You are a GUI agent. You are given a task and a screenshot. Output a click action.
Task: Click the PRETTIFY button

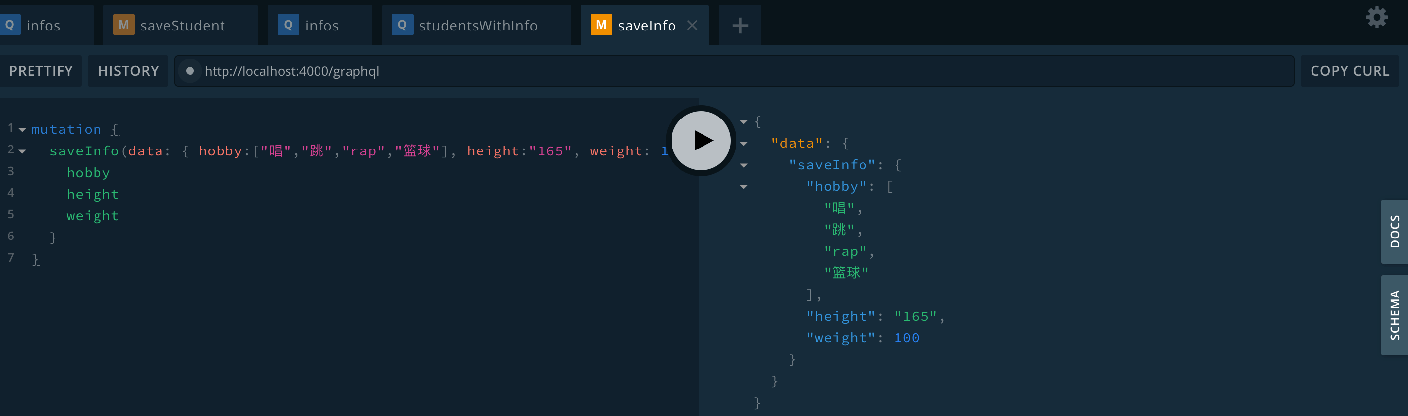coord(41,71)
